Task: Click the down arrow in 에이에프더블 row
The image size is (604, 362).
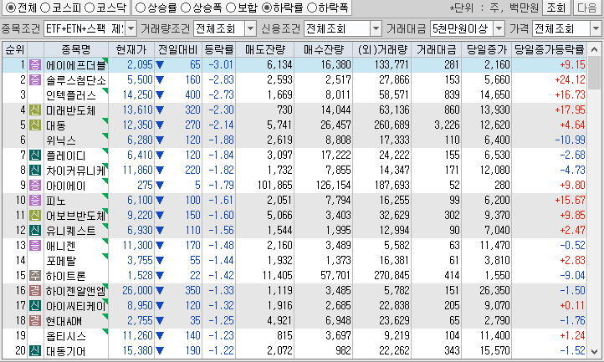Action: [x=160, y=65]
